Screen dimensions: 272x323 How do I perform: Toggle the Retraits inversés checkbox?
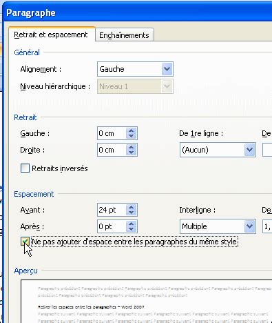(x=25, y=168)
